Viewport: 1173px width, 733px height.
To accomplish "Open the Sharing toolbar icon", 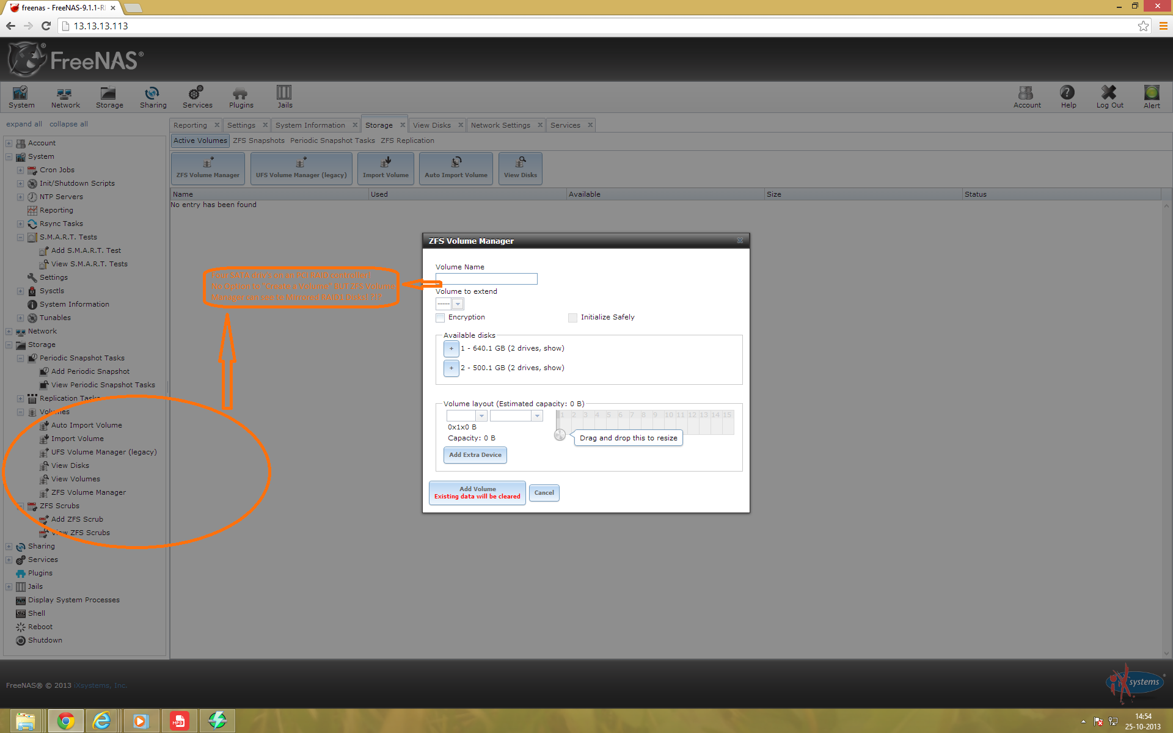I will click(153, 97).
